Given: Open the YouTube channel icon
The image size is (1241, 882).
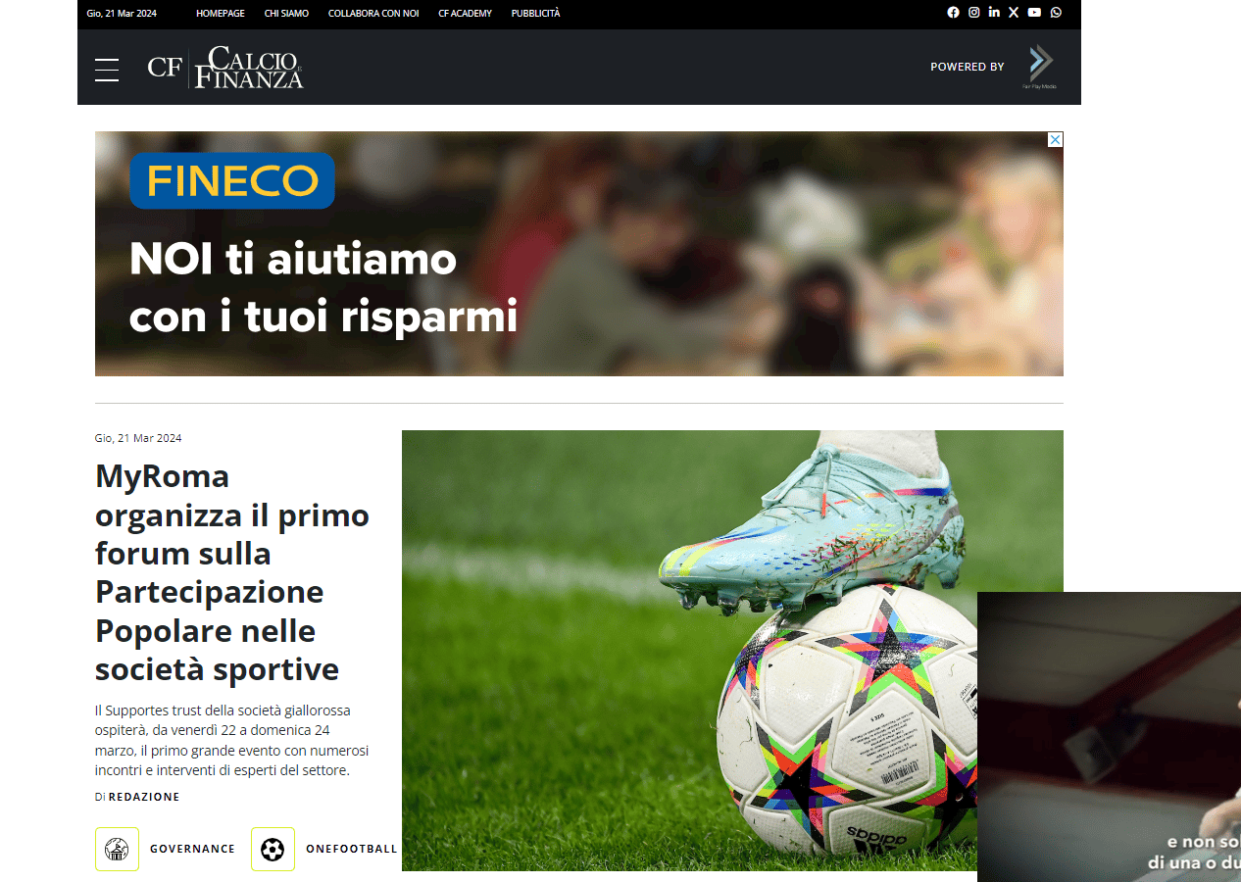Looking at the screenshot, I should (x=1034, y=13).
